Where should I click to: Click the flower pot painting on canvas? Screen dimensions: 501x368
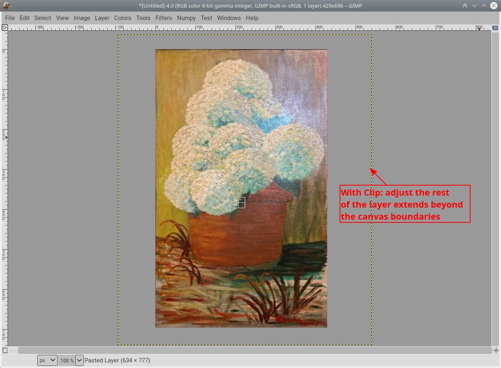(241, 188)
